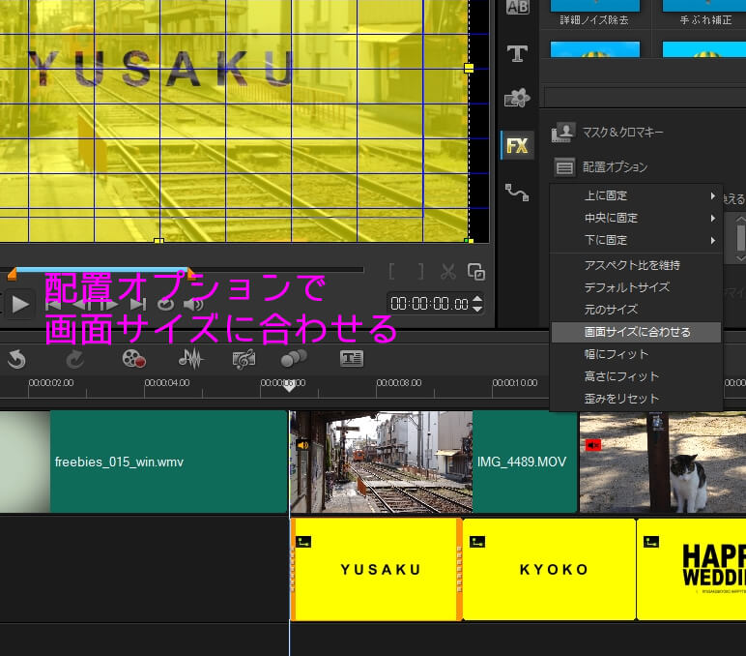Select 幅にフィット menu item
This screenshot has width=746, height=656.
tap(636, 354)
